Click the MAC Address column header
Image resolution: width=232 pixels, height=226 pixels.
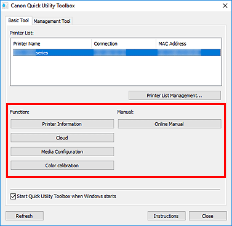click(x=188, y=44)
